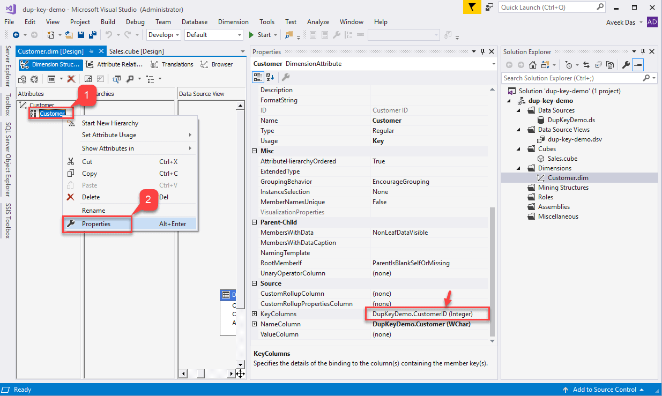Click the Sync with Active Document icon
Image resolution: width=662 pixels, height=396 pixels.
[586, 65]
